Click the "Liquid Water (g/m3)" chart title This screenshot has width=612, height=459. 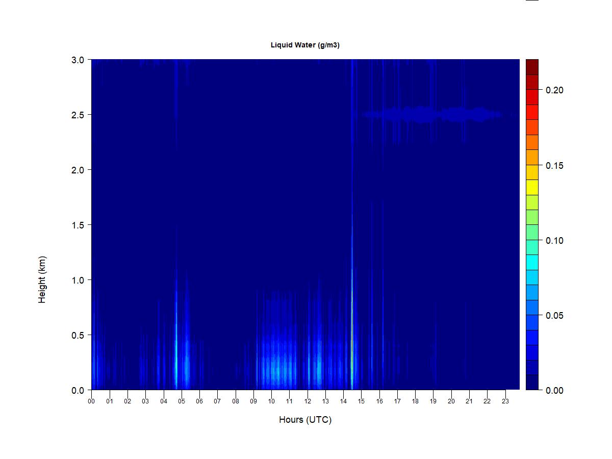click(305, 45)
